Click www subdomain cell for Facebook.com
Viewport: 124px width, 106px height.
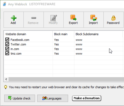click(79, 40)
